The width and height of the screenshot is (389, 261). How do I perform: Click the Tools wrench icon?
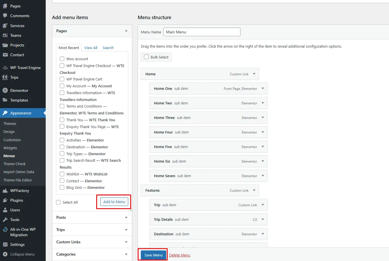(5, 220)
